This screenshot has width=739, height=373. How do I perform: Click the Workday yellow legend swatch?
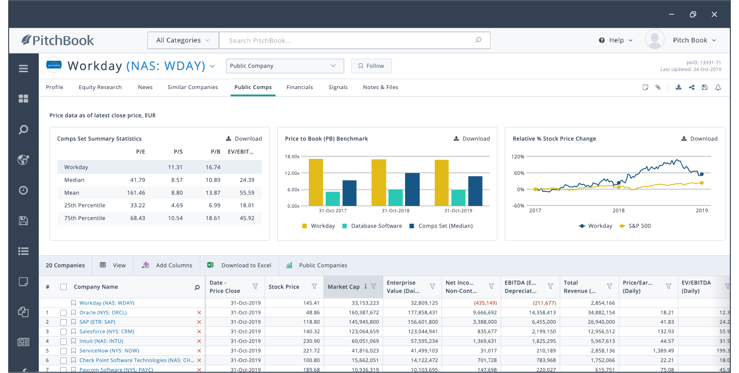click(304, 226)
